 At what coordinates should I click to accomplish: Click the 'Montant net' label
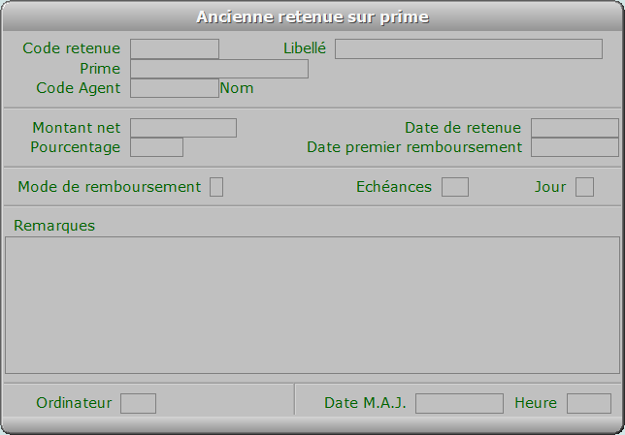(76, 128)
